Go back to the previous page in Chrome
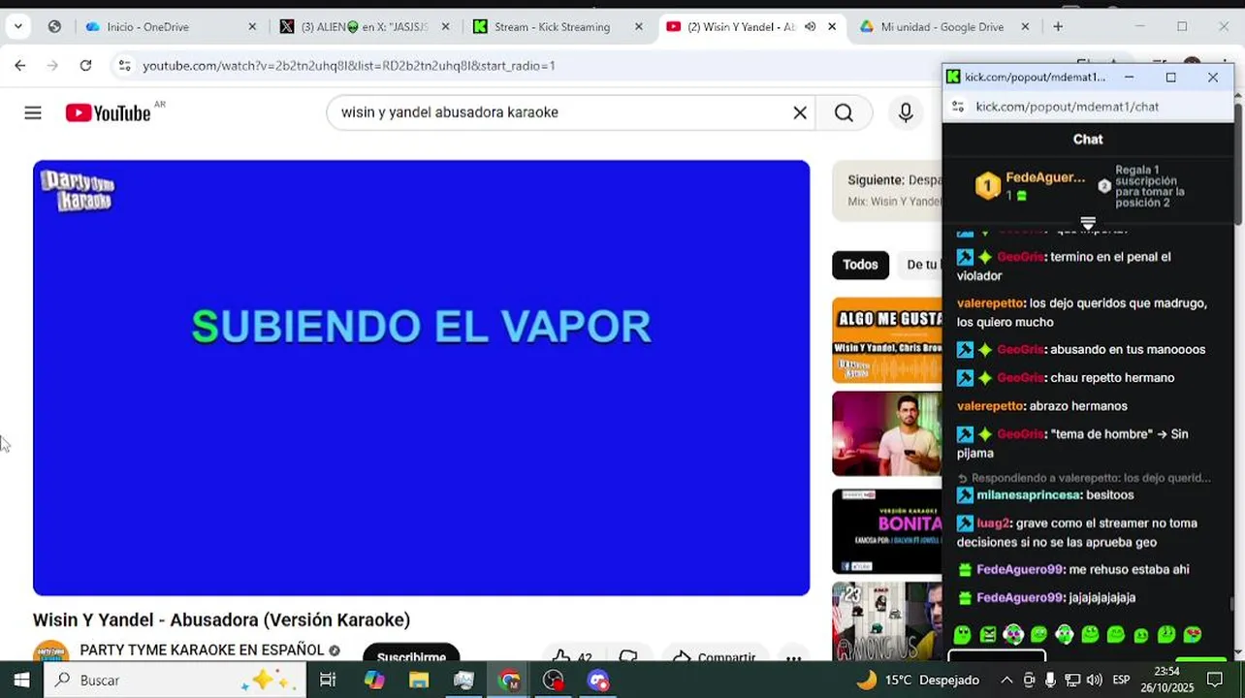 [x=19, y=66]
